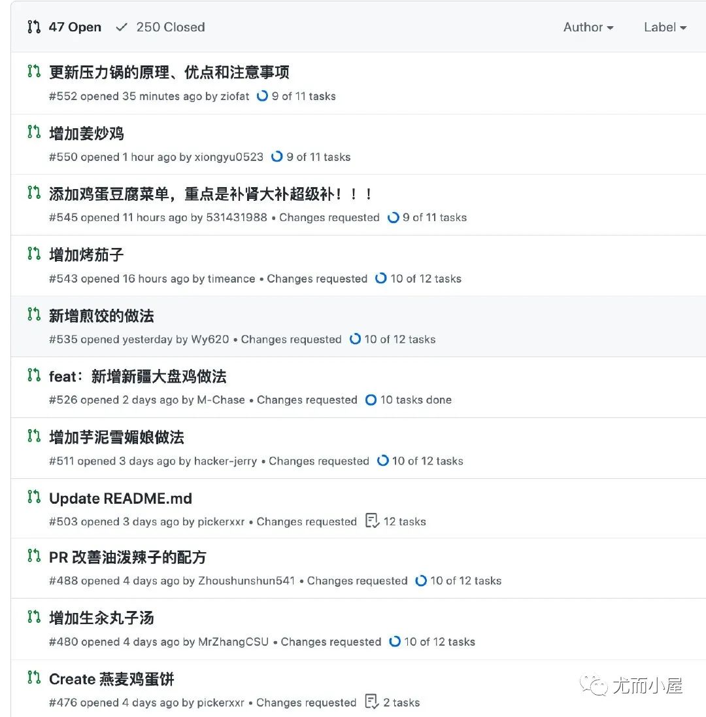Image resolution: width=706 pixels, height=717 pixels.
Task: Click task progress circle for #543
Action: [380, 279]
